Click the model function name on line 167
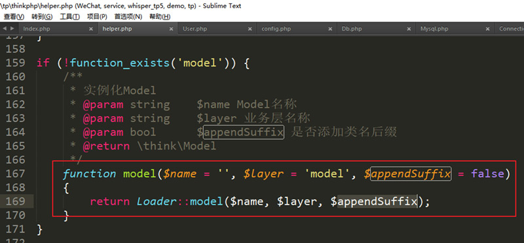 tap(140, 174)
